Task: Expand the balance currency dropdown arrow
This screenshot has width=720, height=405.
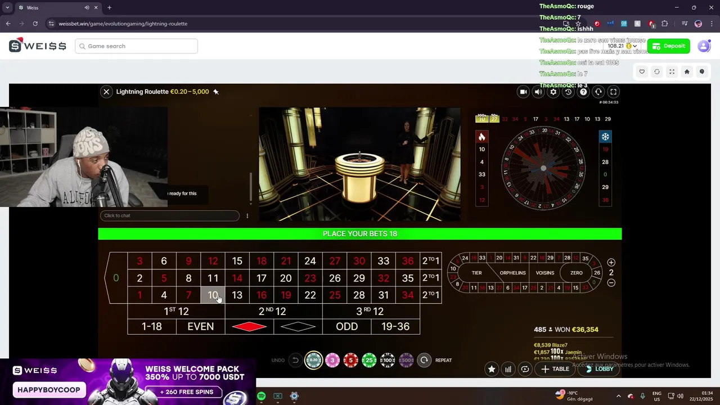Action: [635, 47]
